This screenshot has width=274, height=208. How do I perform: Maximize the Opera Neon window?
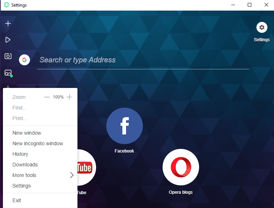[250, 5]
